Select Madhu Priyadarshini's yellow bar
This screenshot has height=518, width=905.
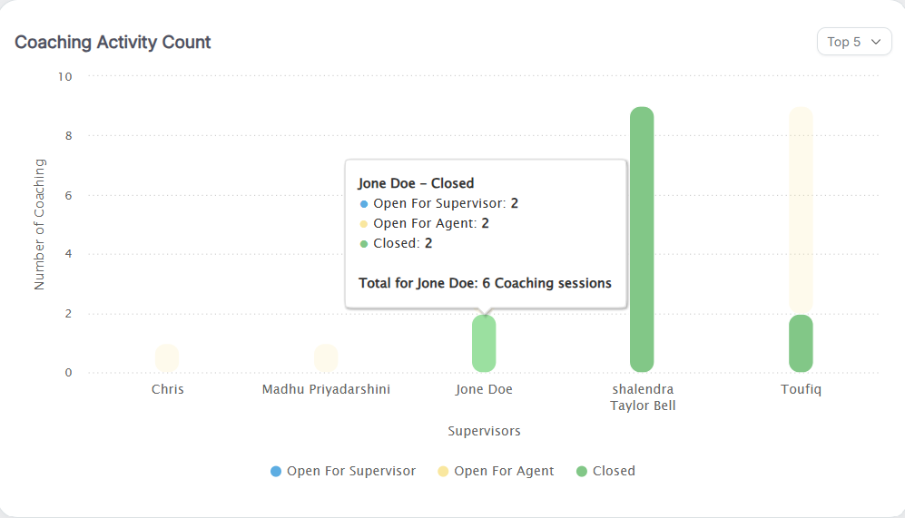326,358
